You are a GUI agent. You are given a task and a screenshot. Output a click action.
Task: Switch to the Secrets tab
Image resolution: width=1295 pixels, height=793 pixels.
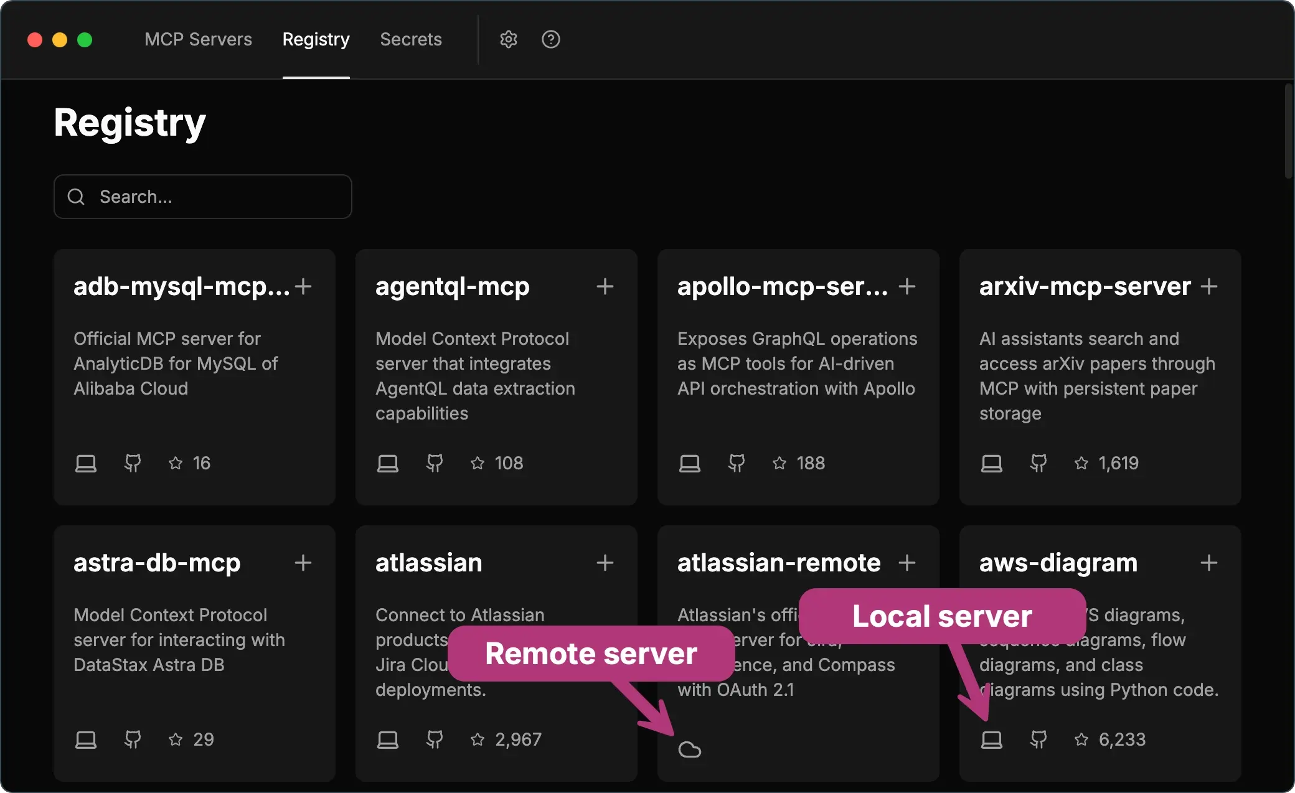tap(411, 39)
